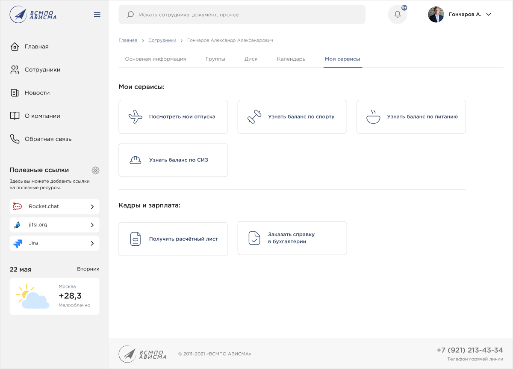The height and width of the screenshot is (369, 513).
Task: Open Jira link arrow
Action: (92, 244)
